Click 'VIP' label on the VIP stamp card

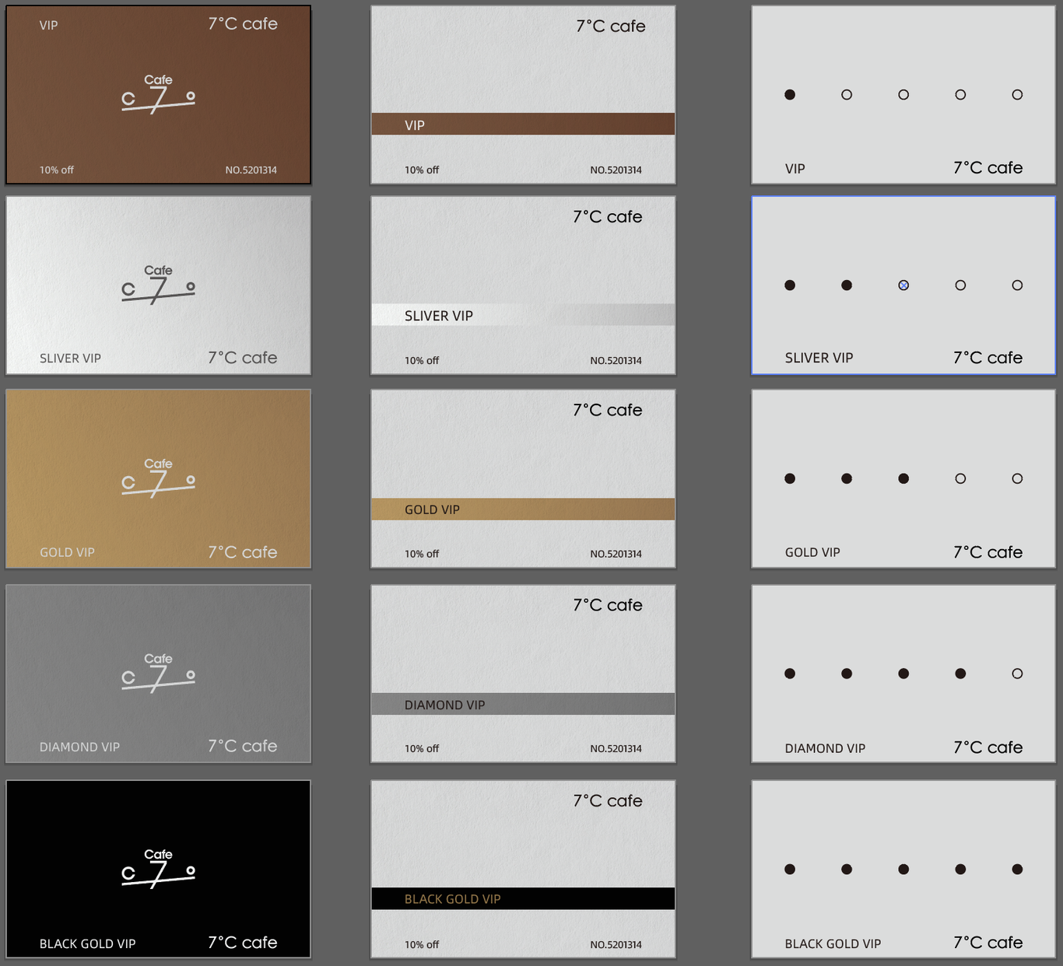click(x=795, y=169)
